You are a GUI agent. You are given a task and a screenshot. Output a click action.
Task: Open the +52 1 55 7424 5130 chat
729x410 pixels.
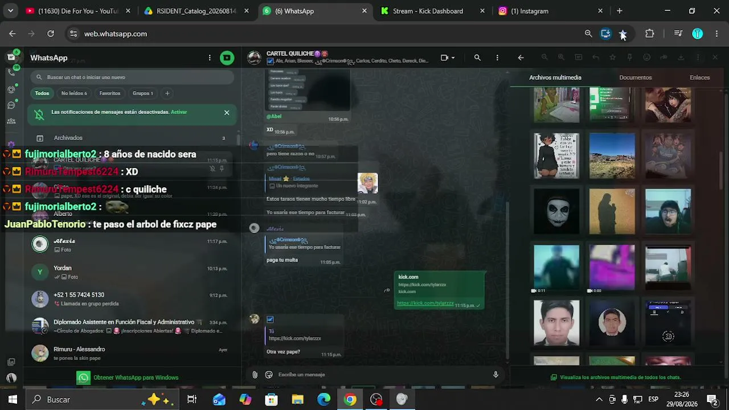click(132, 299)
